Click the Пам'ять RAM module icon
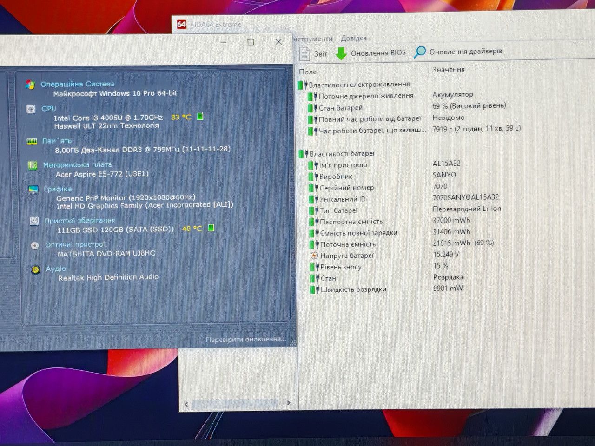The width and height of the screenshot is (595, 446). (x=32, y=141)
